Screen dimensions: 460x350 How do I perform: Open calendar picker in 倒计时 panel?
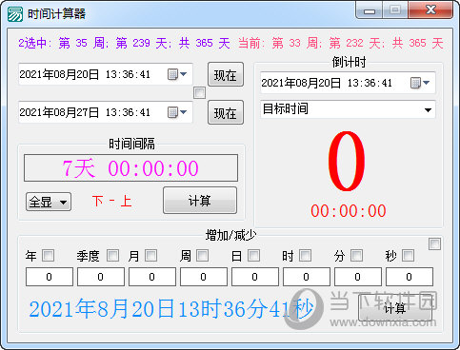tap(420, 83)
